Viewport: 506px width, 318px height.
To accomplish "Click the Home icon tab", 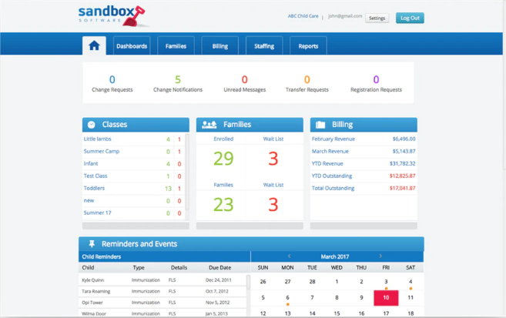I will click(x=94, y=45).
